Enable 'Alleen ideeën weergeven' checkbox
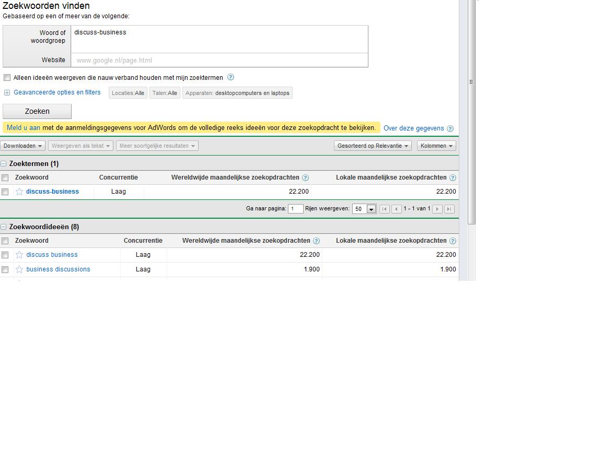The width and height of the screenshot is (602, 451). click(7, 77)
